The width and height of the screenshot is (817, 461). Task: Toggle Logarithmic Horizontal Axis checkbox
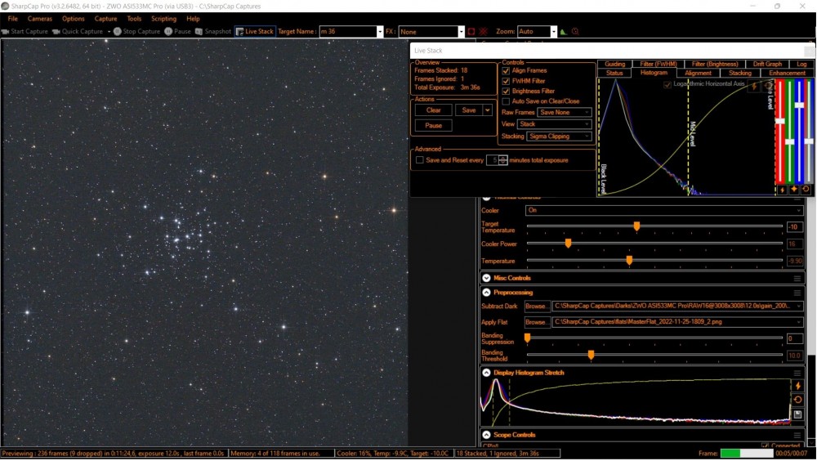[x=667, y=84]
